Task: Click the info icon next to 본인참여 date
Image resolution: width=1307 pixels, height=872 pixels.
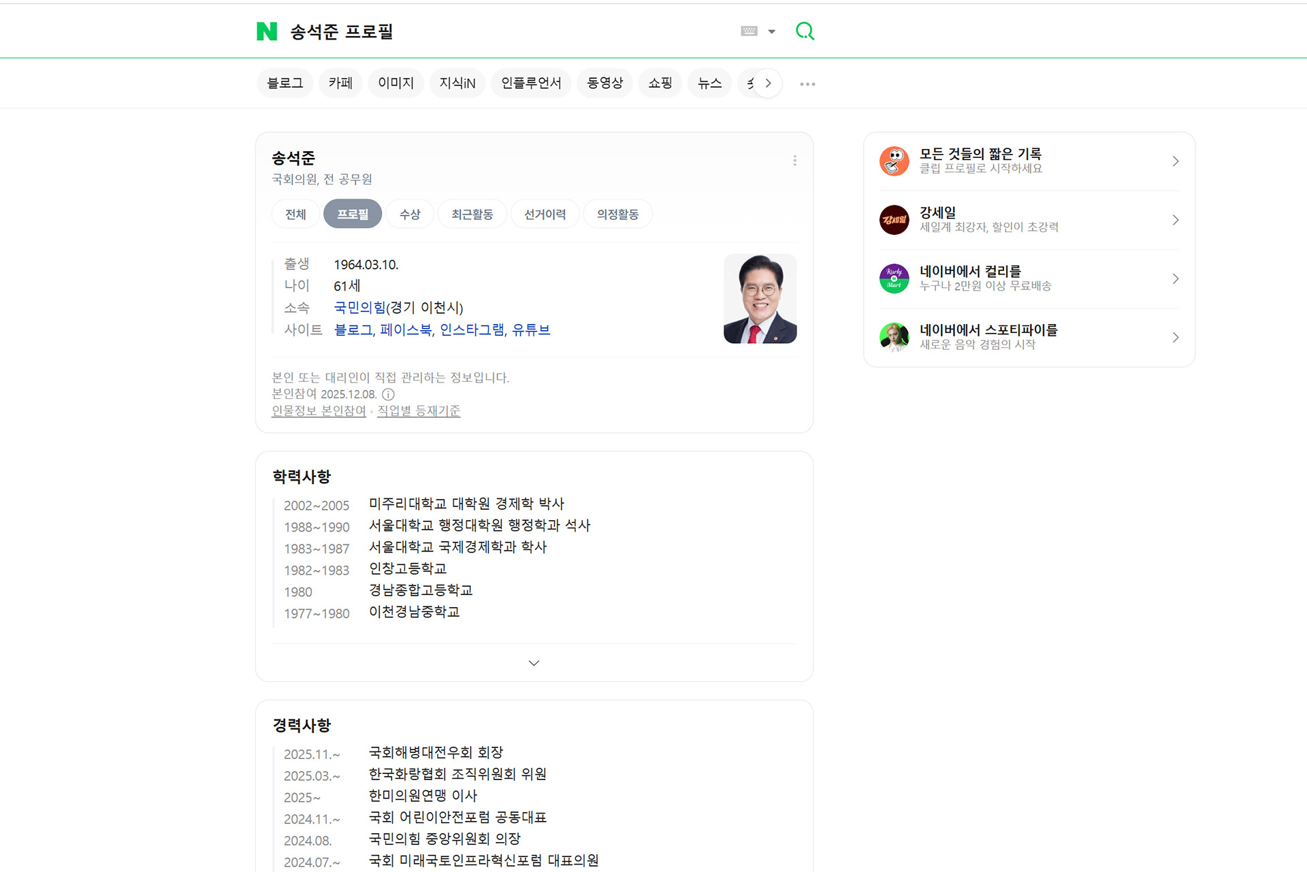Action: coord(388,394)
